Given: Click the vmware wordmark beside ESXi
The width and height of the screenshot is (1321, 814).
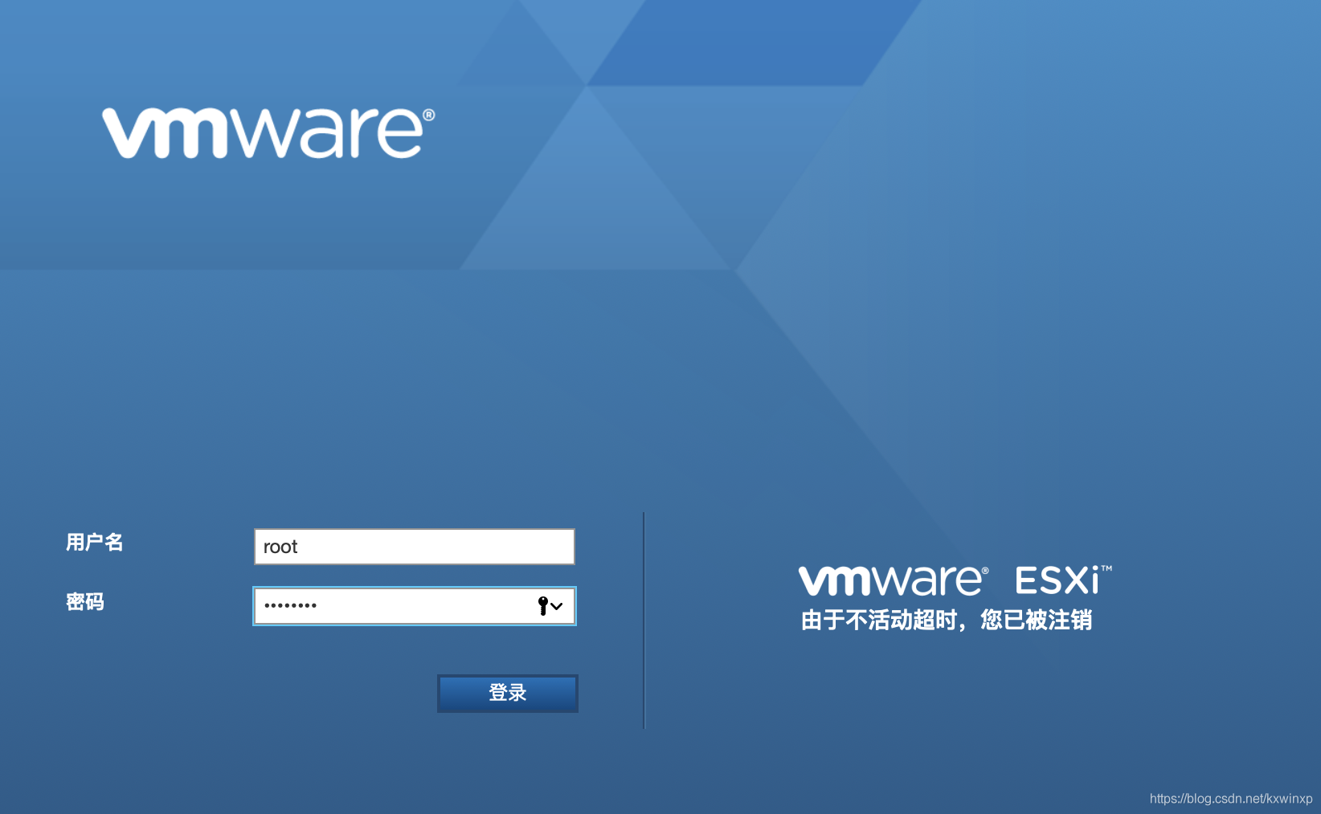Looking at the screenshot, I should click(890, 580).
